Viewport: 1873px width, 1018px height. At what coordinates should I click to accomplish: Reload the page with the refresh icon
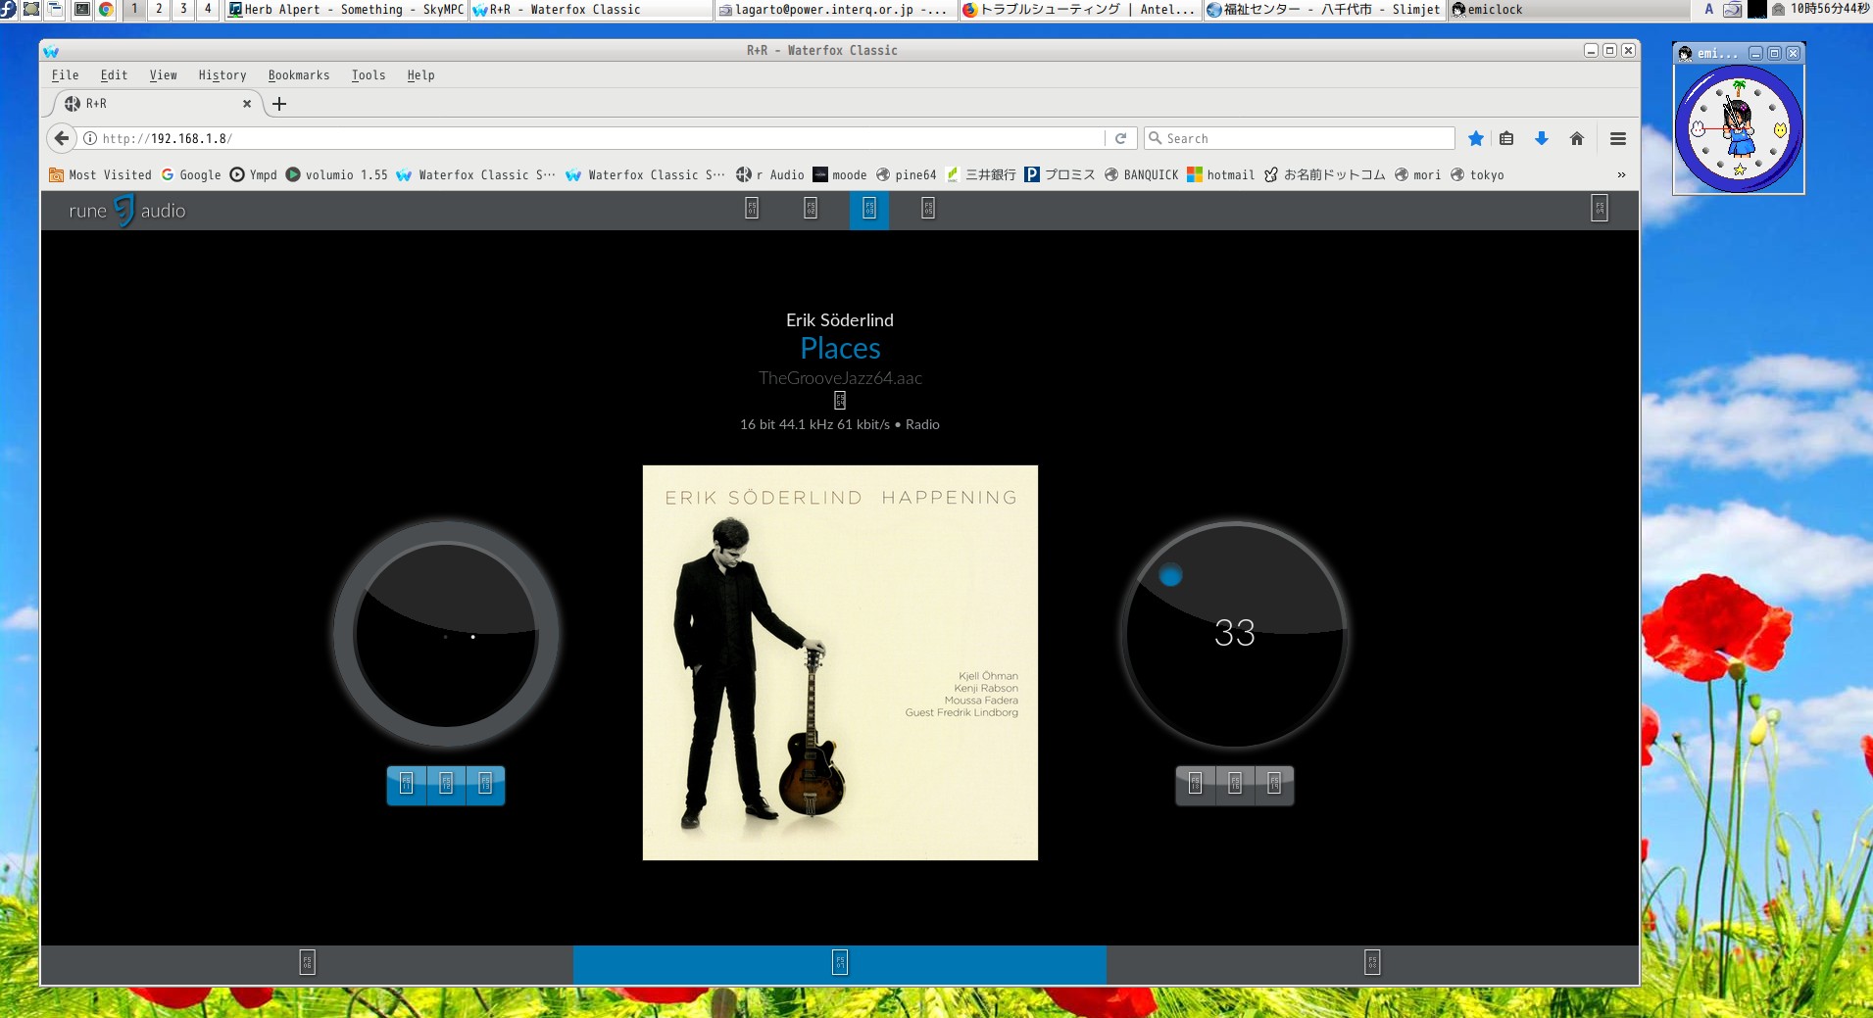click(1119, 138)
